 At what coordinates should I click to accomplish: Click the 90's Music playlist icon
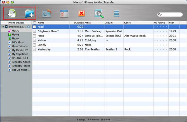pos(10,42)
